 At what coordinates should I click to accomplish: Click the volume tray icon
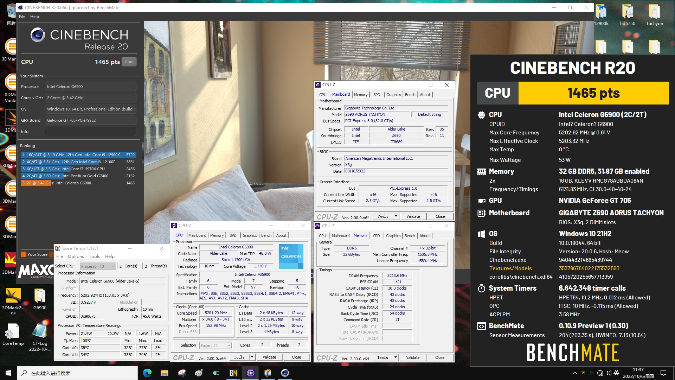pyautogui.click(x=608, y=373)
